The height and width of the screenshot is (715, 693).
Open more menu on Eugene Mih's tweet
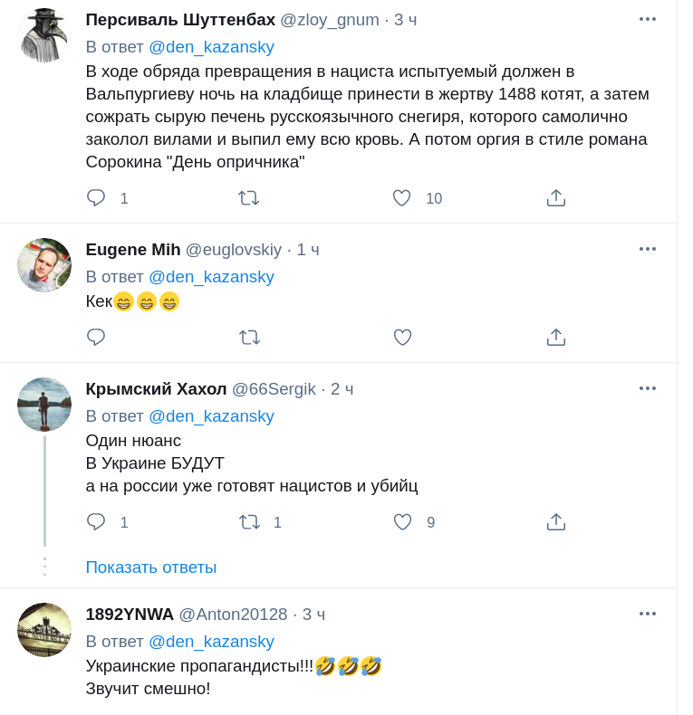click(647, 249)
